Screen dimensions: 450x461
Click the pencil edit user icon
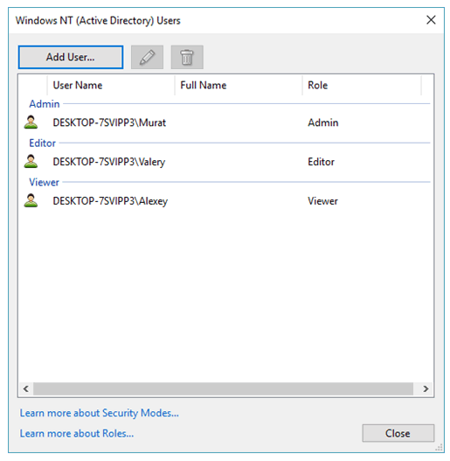[147, 57]
